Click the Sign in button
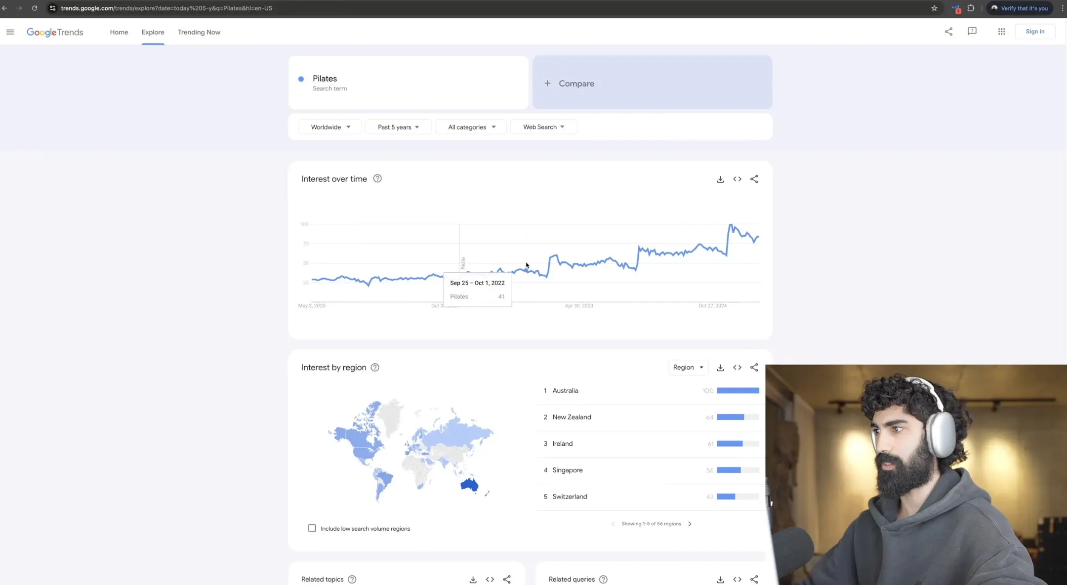This screenshot has height=585, width=1067. coord(1034,32)
